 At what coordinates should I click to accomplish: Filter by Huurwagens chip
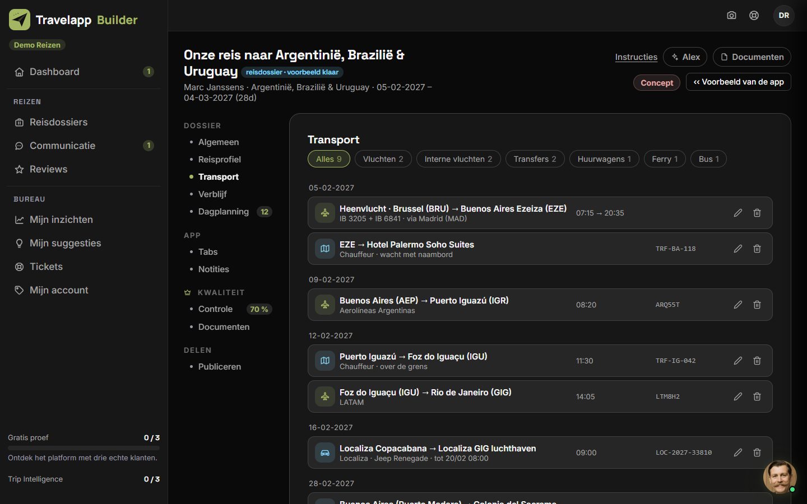tap(604, 159)
